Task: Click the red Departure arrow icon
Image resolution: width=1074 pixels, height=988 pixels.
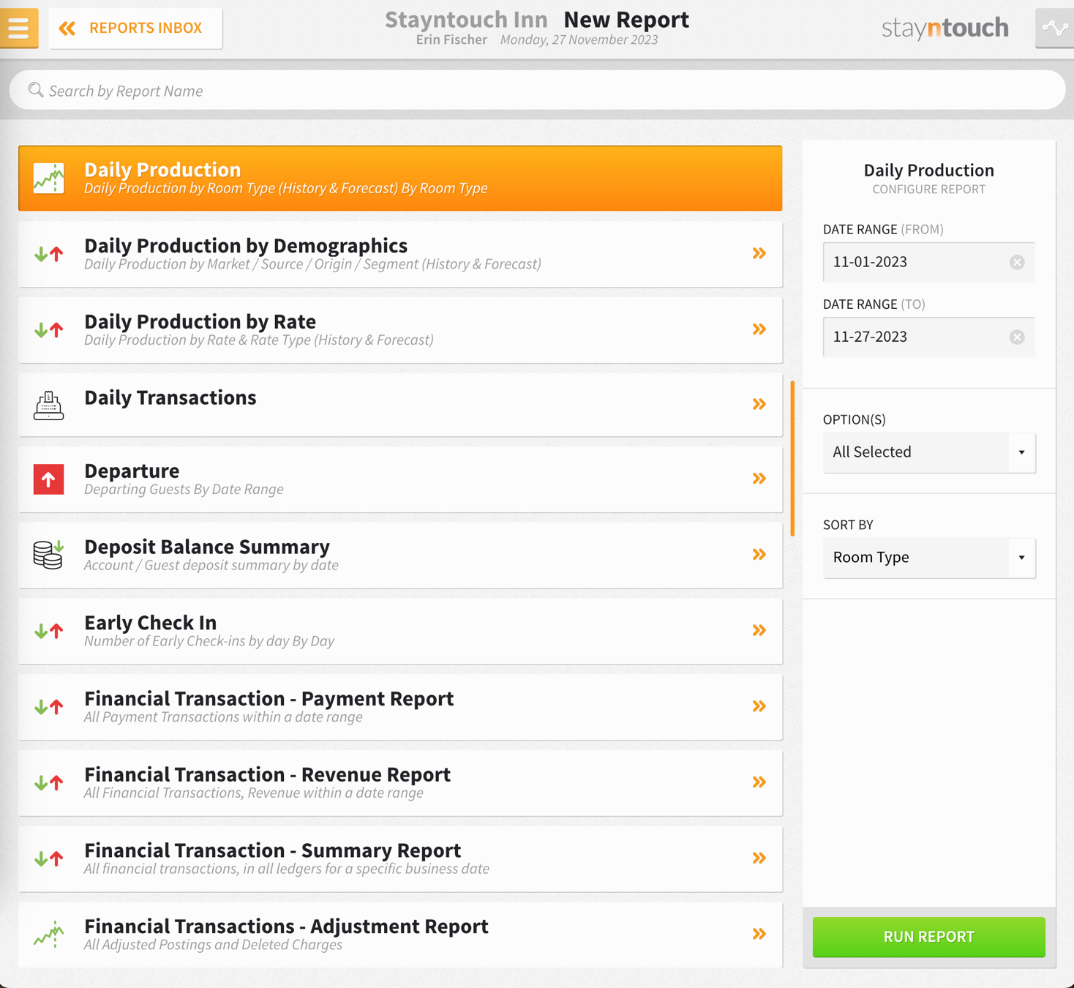Action: [49, 479]
